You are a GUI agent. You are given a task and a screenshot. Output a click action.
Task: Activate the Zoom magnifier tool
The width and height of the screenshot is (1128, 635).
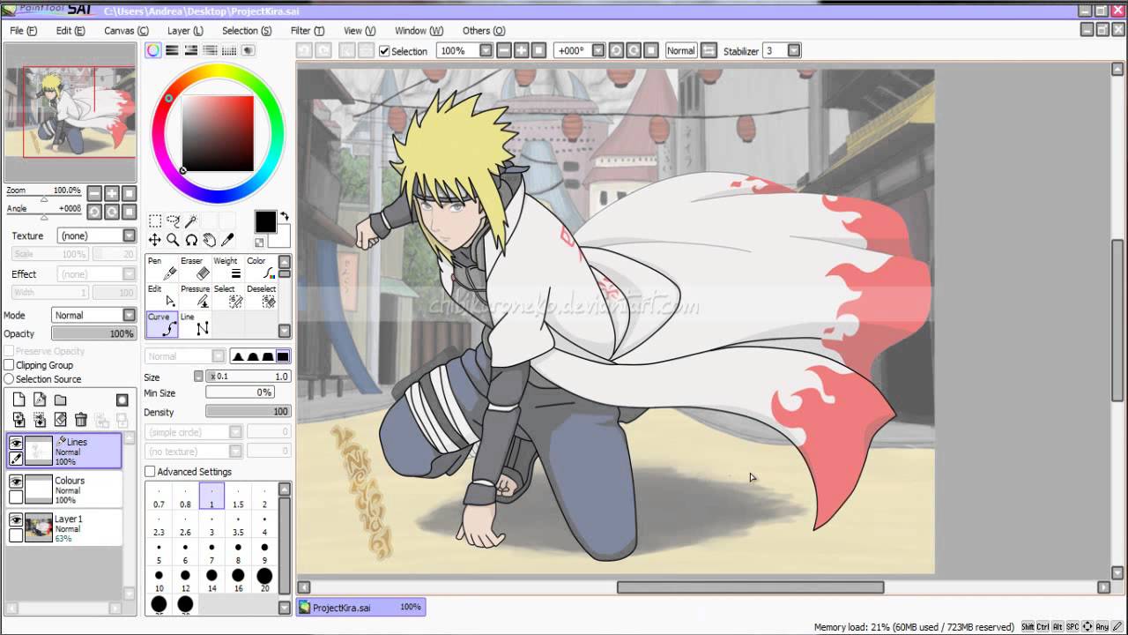coord(173,239)
